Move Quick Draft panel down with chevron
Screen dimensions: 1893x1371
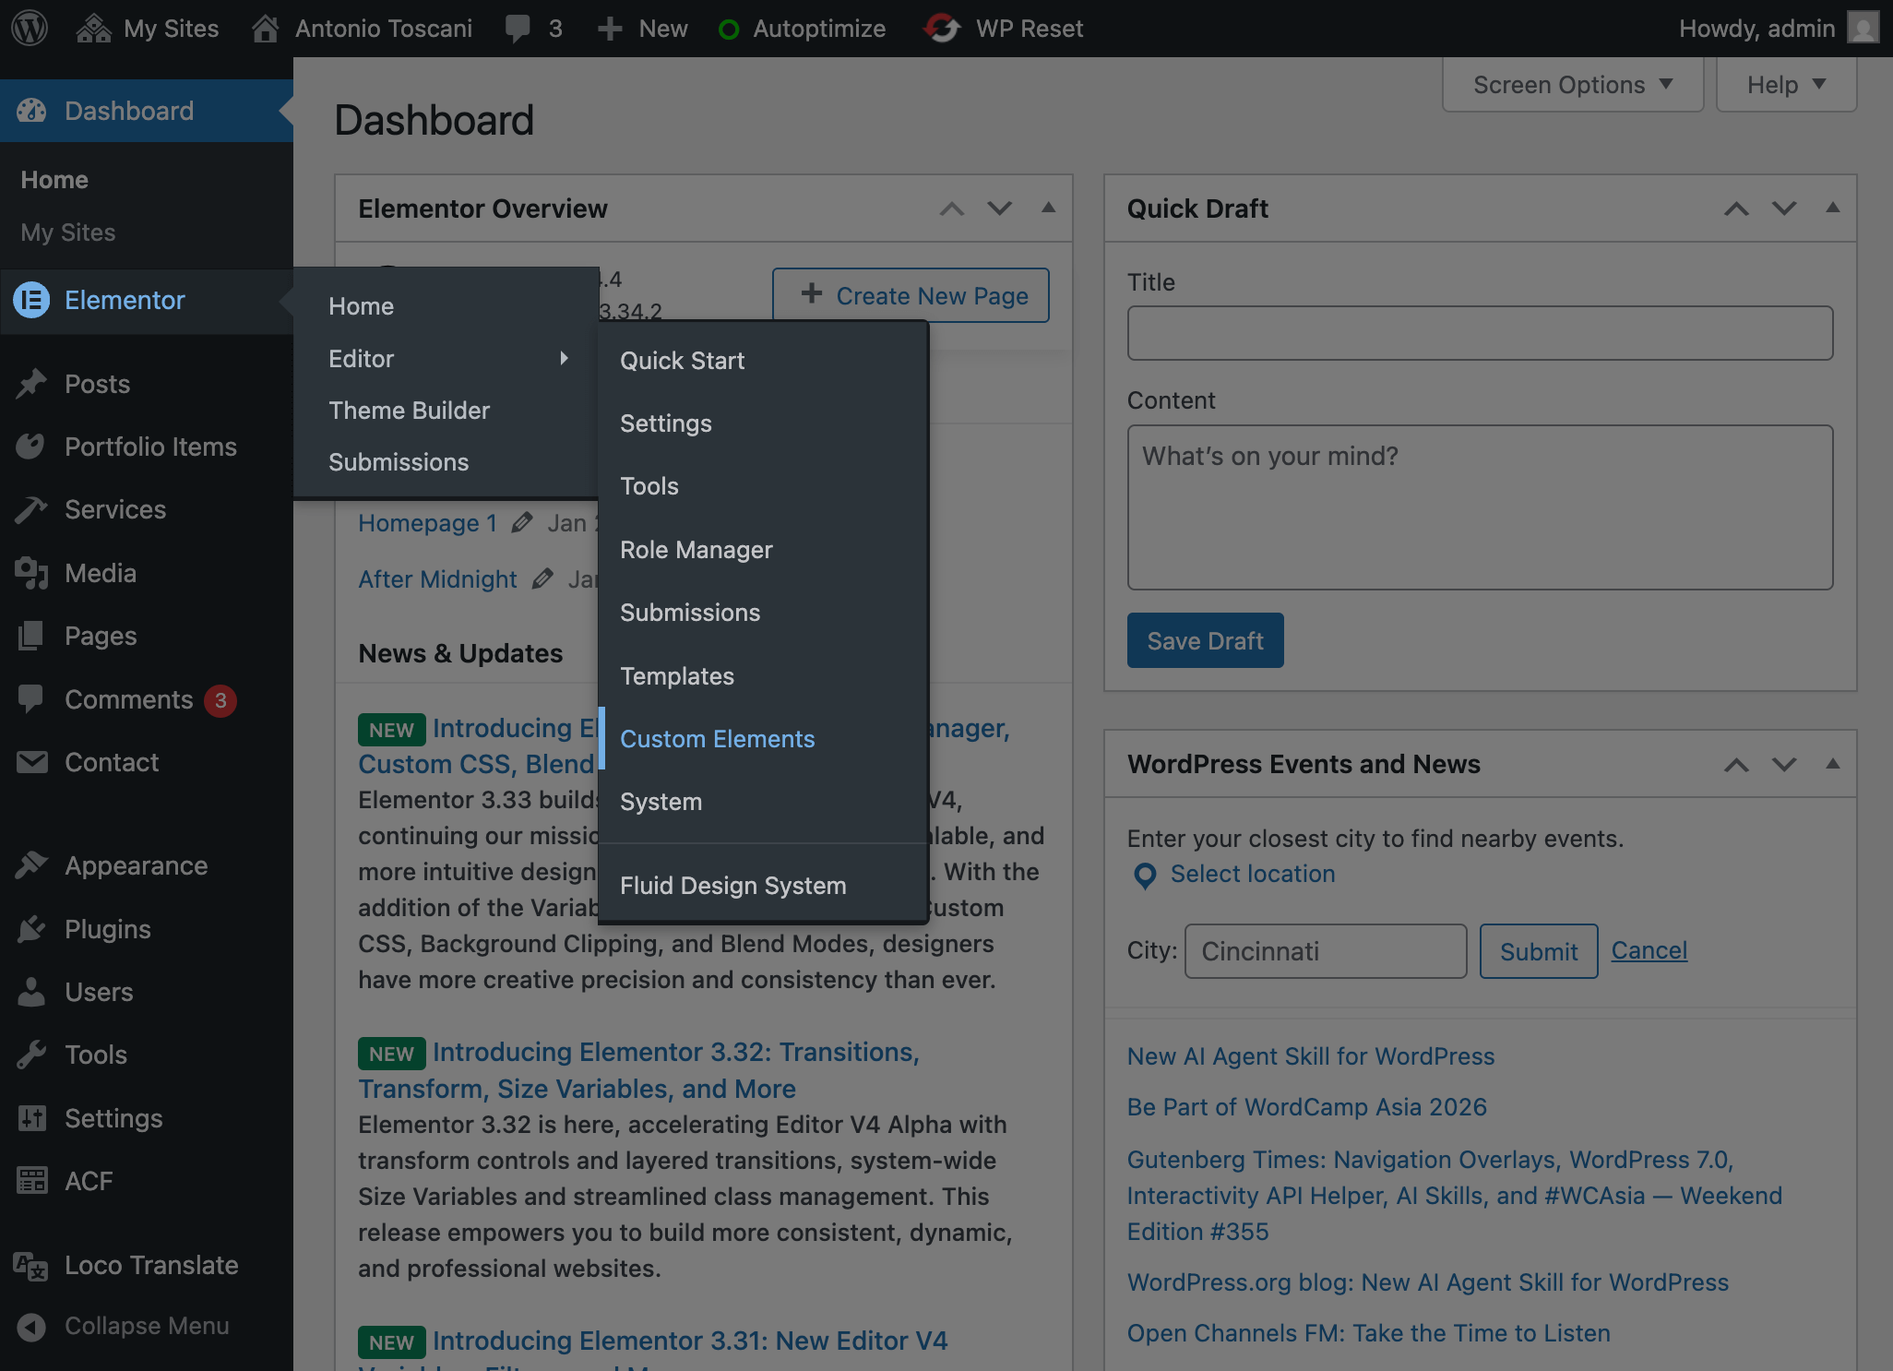coord(1784,209)
